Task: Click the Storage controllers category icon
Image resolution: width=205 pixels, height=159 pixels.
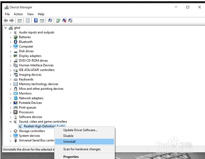Action: point(15,131)
